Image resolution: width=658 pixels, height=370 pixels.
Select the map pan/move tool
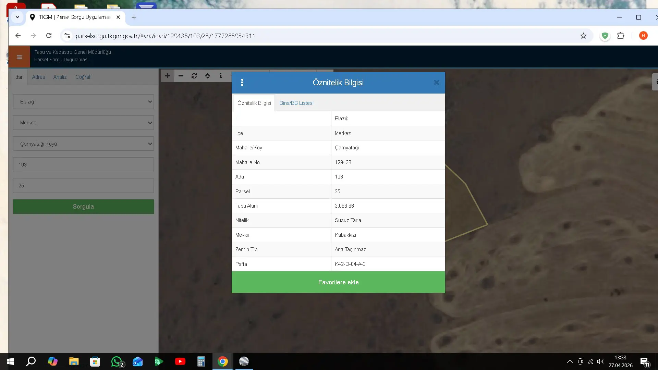click(207, 76)
